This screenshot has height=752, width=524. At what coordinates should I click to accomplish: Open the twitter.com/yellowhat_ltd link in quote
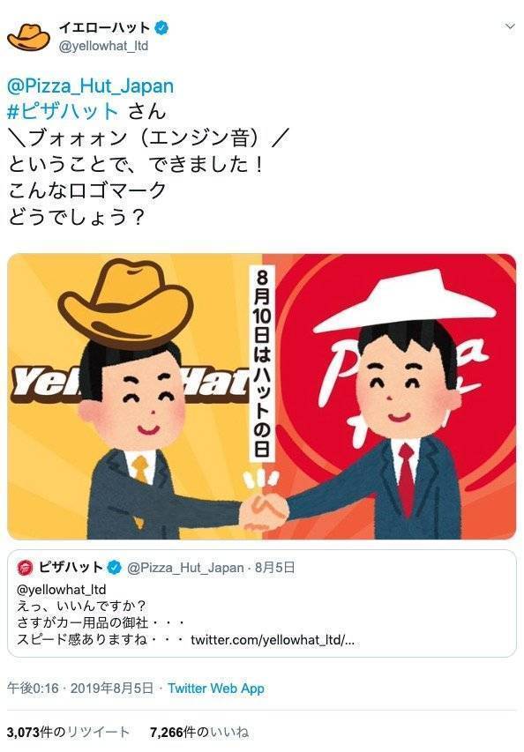point(272,640)
